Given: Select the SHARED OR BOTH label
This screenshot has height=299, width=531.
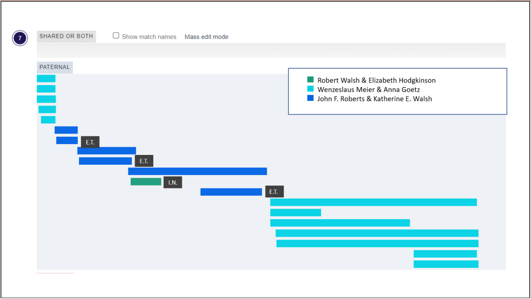Looking at the screenshot, I should tap(66, 36).
